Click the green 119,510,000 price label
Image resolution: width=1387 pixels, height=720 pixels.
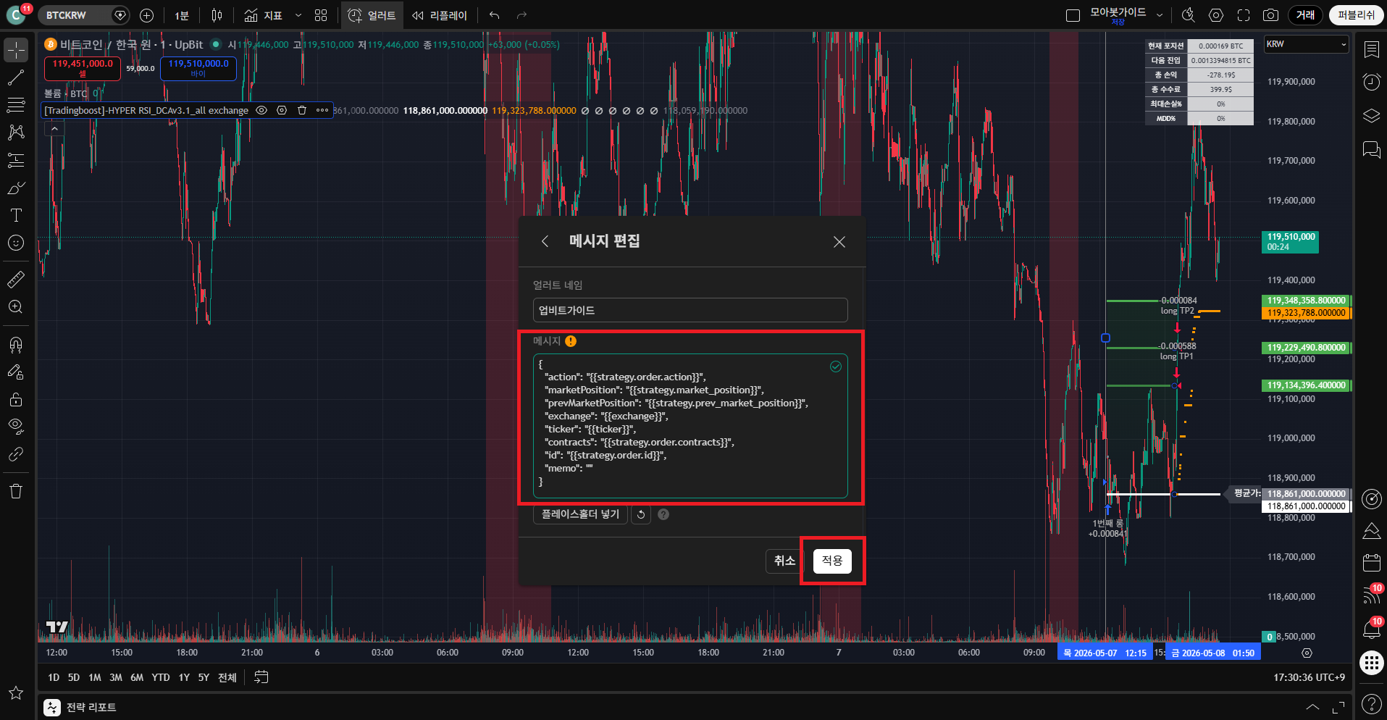1290,242
